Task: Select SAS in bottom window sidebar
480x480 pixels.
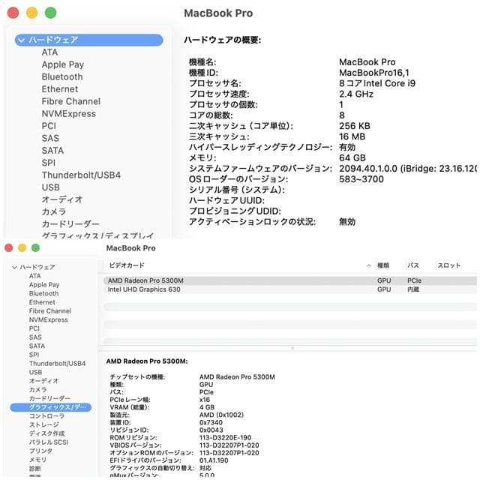Action: pyautogui.click(x=35, y=337)
